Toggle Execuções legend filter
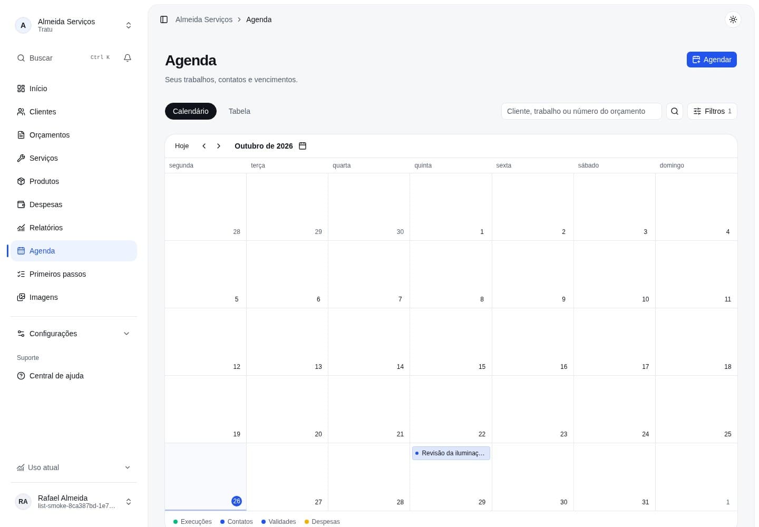 point(192,522)
